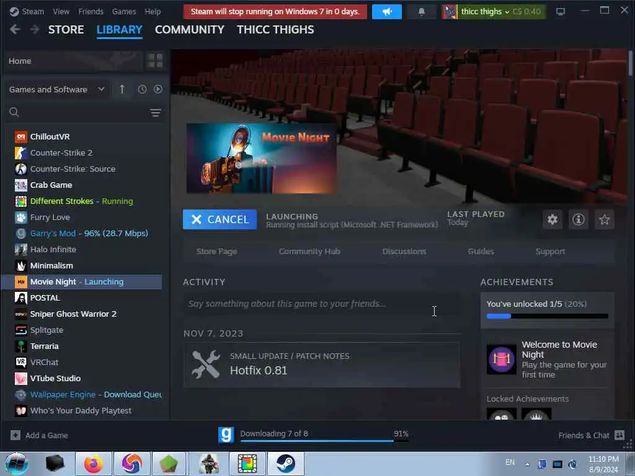Cancel launching Movie Night
The height and width of the screenshot is (476, 635).
tap(220, 219)
